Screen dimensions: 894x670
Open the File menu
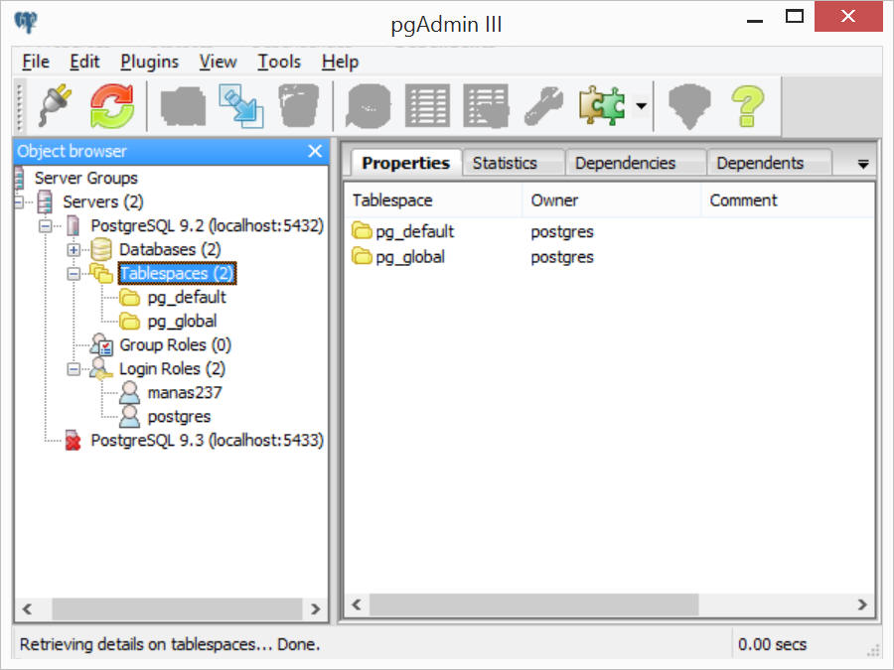[x=36, y=62]
